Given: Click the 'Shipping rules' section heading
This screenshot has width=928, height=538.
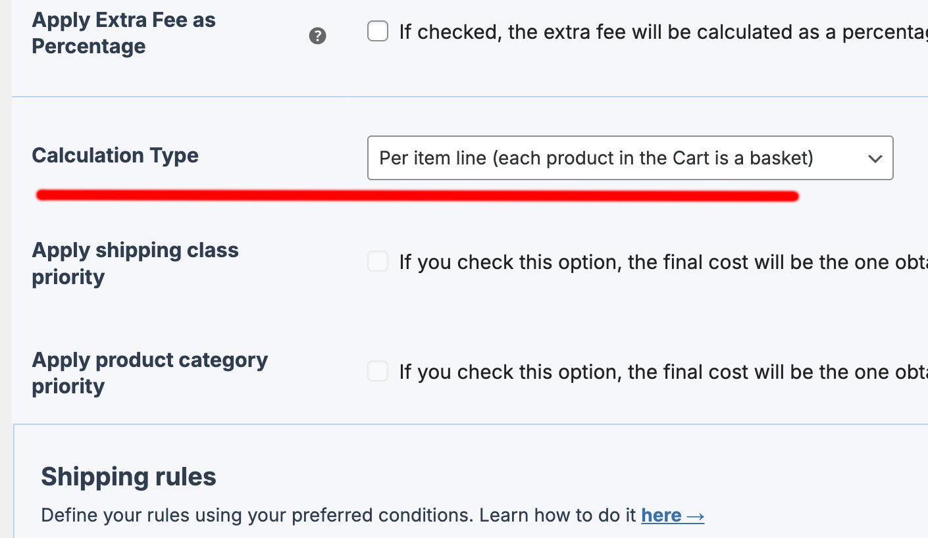Looking at the screenshot, I should coord(128,476).
